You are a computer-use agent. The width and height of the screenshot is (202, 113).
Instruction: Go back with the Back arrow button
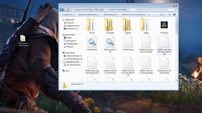tap(62, 10)
